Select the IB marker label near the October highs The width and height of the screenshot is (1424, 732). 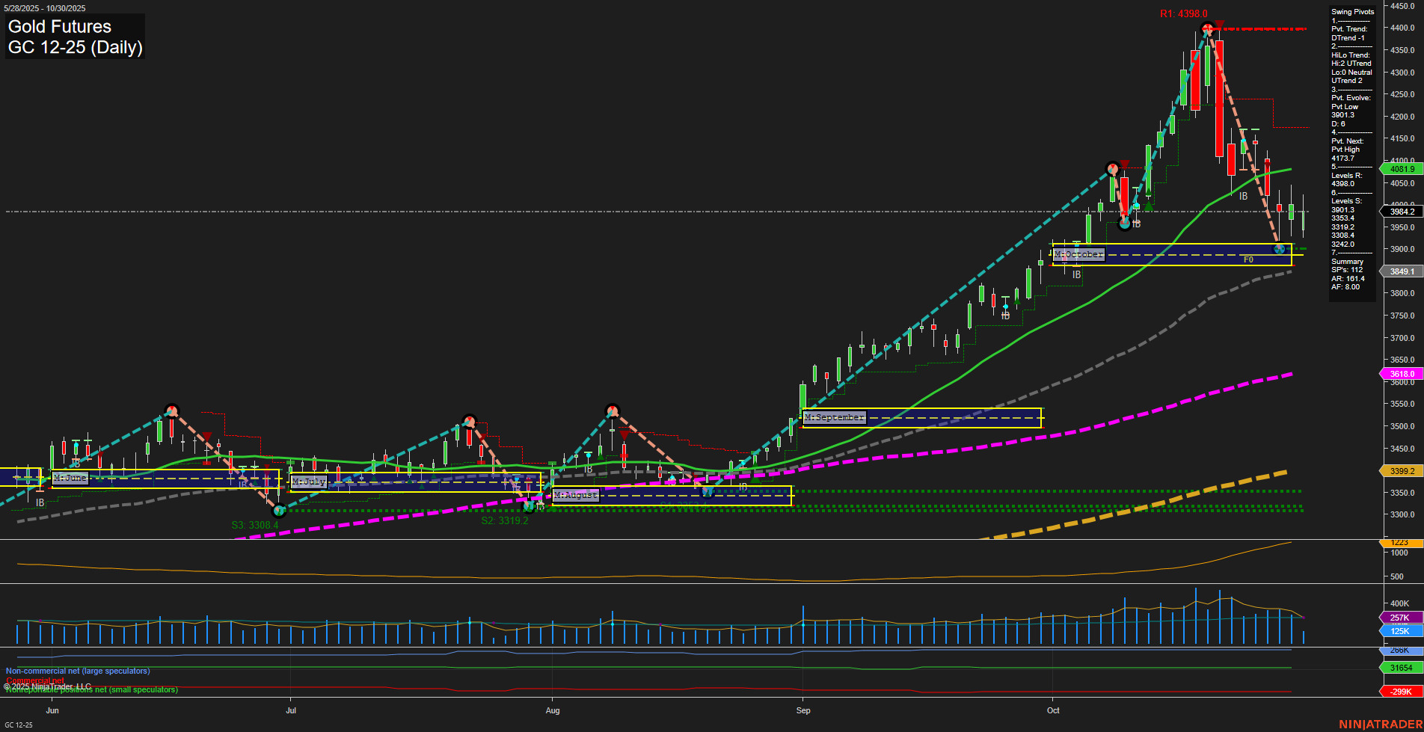tap(1242, 197)
